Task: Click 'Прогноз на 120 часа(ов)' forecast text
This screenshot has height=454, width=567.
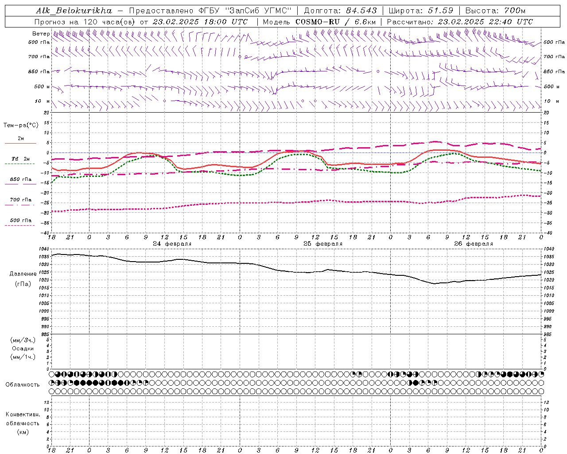Action: click(85, 22)
